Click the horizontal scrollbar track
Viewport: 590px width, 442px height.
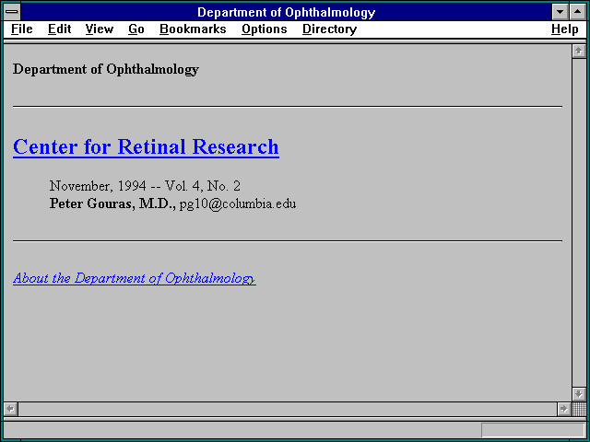click(288, 409)
